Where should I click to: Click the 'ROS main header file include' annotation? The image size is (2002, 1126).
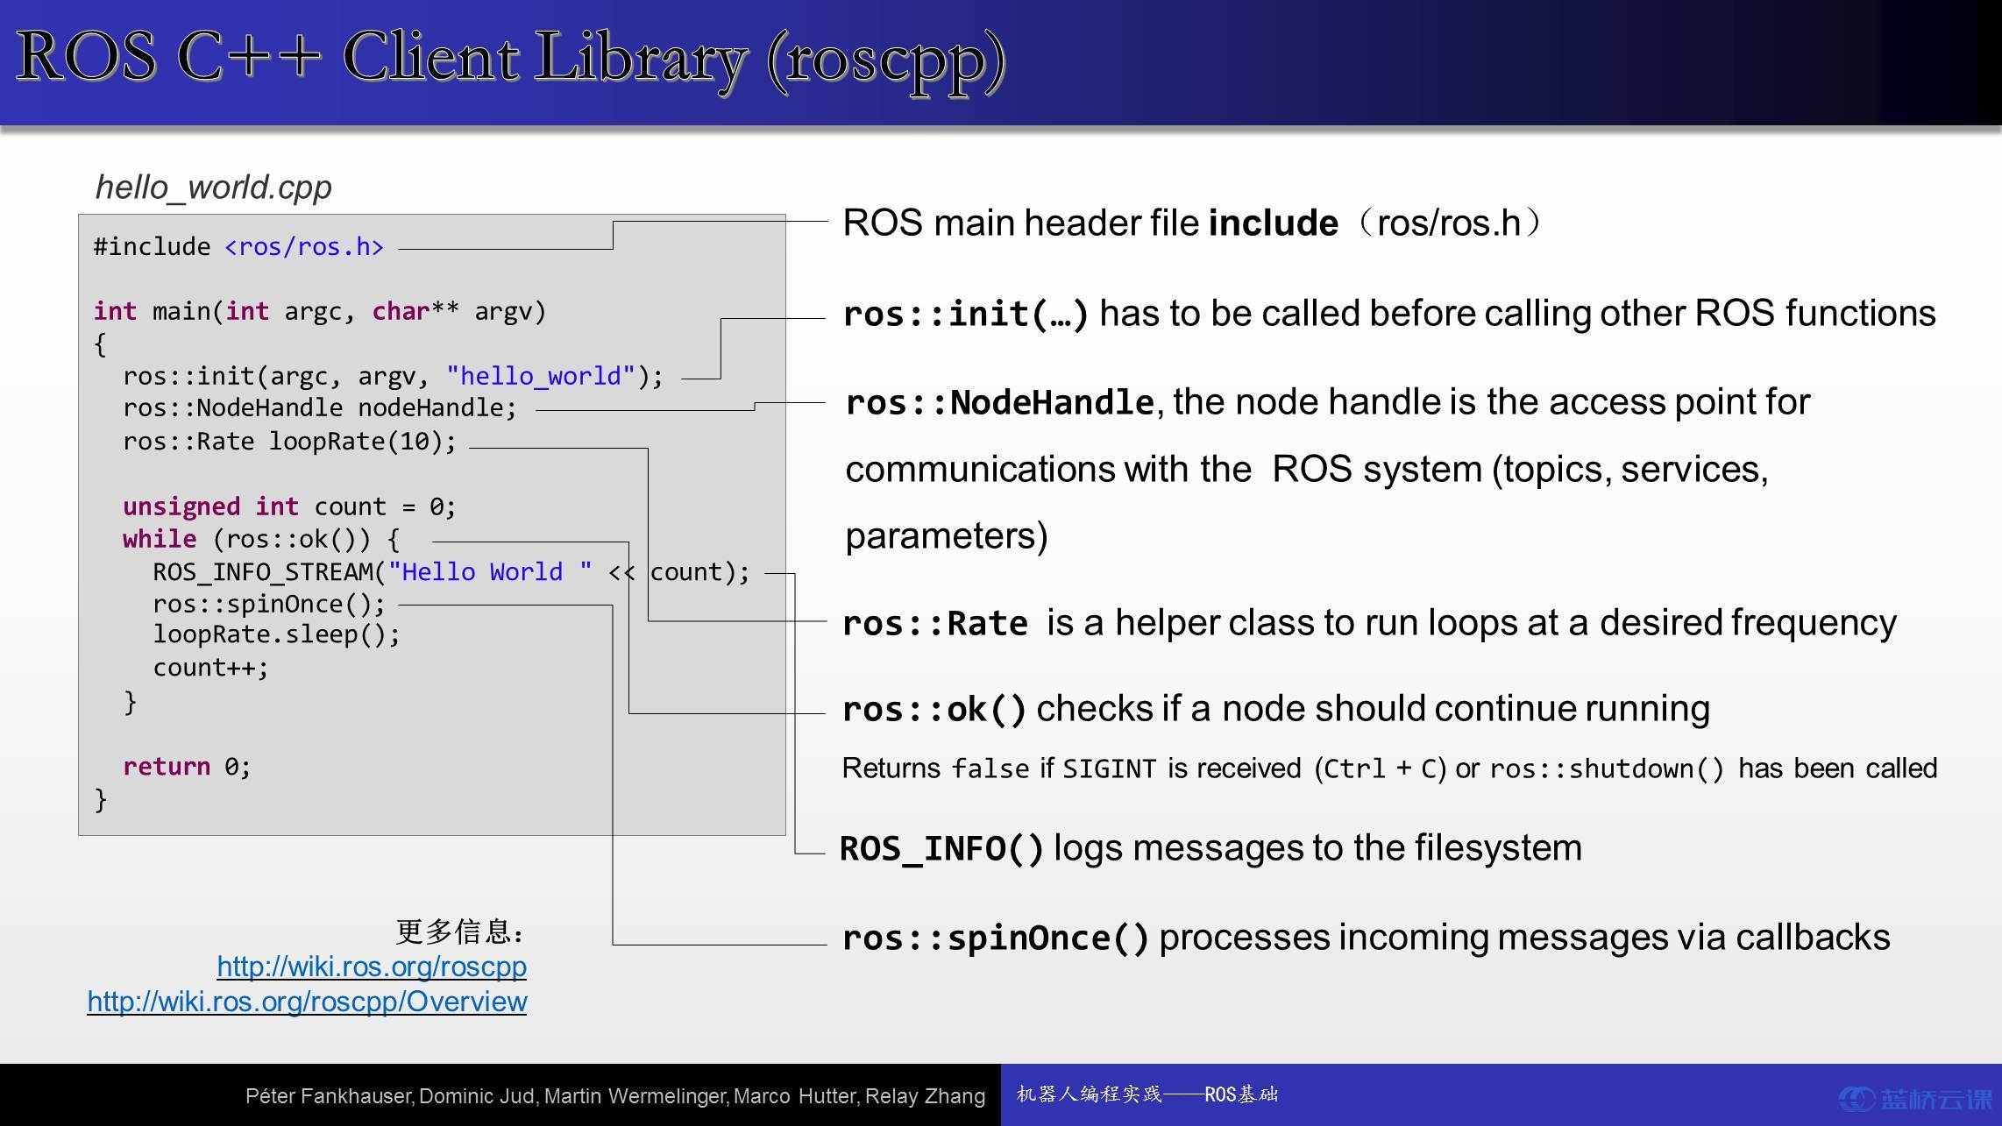(x=1193, y=223)
